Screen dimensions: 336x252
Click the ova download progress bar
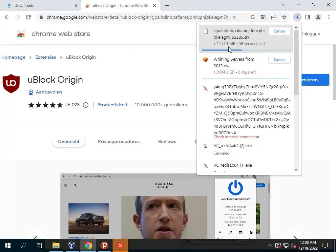[246, 79]
